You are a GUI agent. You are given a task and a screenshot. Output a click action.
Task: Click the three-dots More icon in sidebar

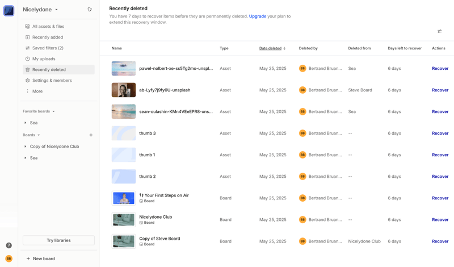point(27,91)
